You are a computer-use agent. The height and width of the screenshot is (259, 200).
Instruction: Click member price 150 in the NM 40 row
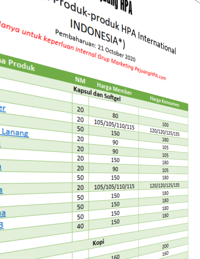tap(115, 222)
